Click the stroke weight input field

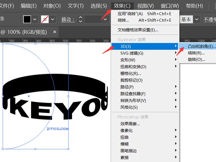click(x=93, y=19)
